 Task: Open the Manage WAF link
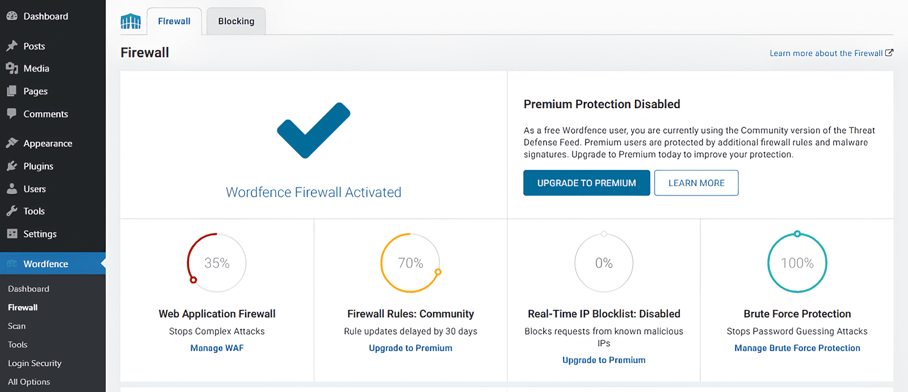(217, 348)
